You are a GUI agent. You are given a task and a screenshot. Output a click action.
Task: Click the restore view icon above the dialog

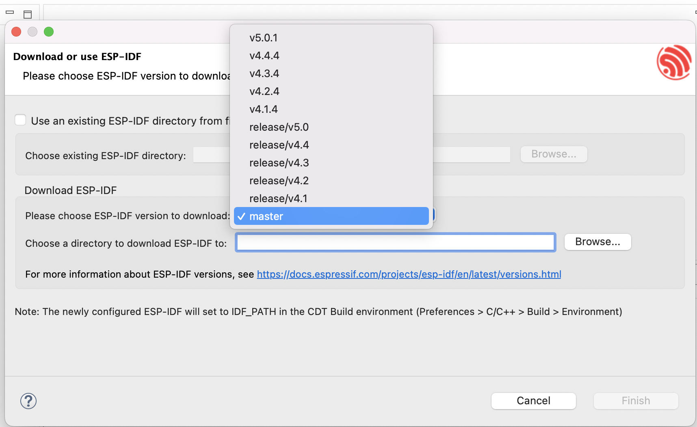(28, 13)
